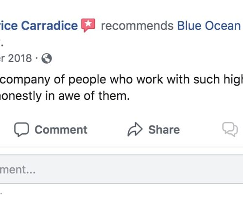The height and width of the screenshot is (208, 243).
Task: Click the Share arrow icon
Action: click(x=135, y=129)
